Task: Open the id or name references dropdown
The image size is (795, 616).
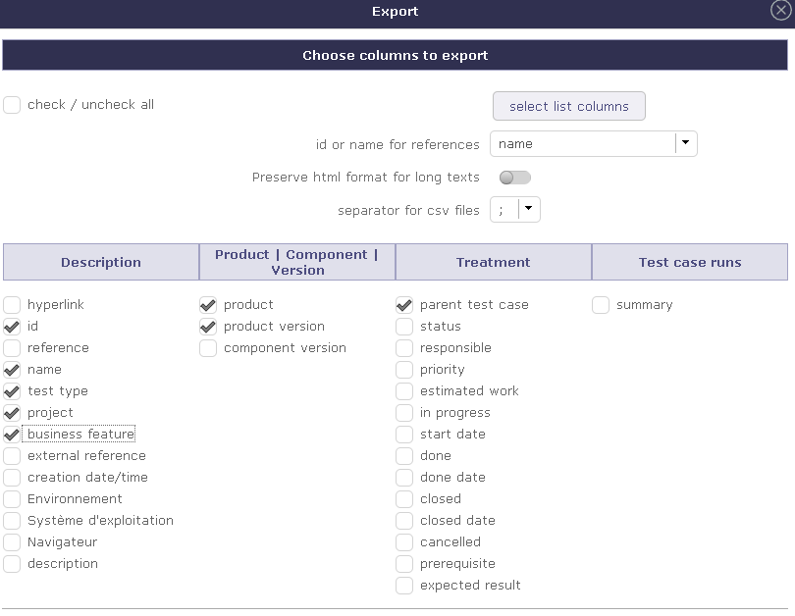Action: [686, 143]
